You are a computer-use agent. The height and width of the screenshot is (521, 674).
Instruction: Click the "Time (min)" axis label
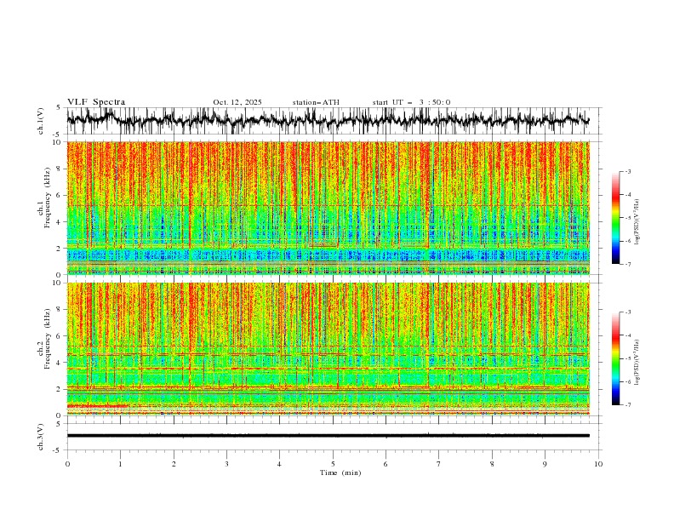(340, 472)
